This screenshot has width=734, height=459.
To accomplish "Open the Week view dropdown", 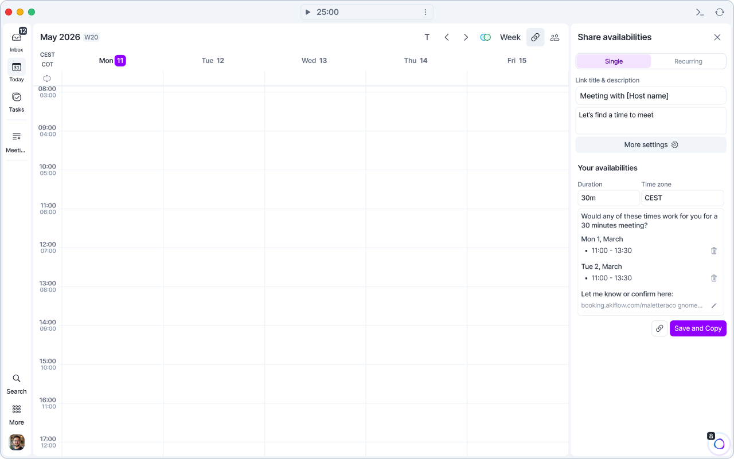I will pyautogui.click(x=510, y=37).
